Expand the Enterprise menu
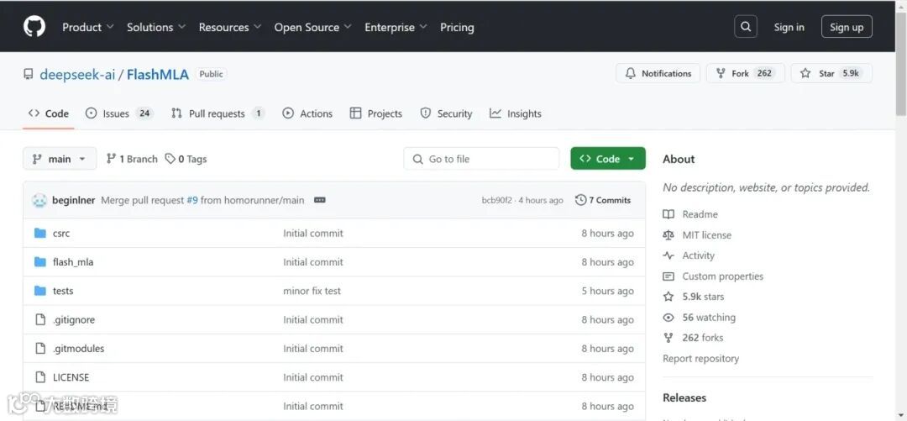The width and height of the screenshot is (907, 421). (x=396, y=27)
